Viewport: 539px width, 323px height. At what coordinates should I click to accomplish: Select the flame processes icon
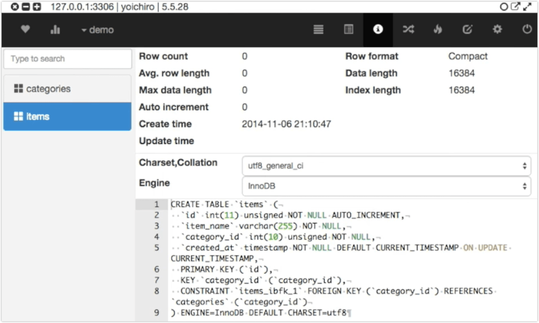pos(438,29)
